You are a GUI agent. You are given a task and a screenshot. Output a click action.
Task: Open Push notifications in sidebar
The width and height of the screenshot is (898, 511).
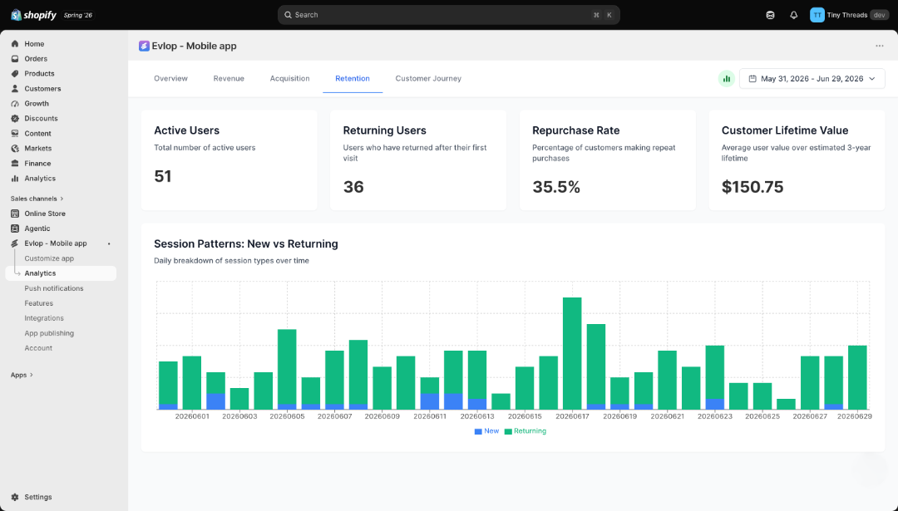click(x=54, y=288)
